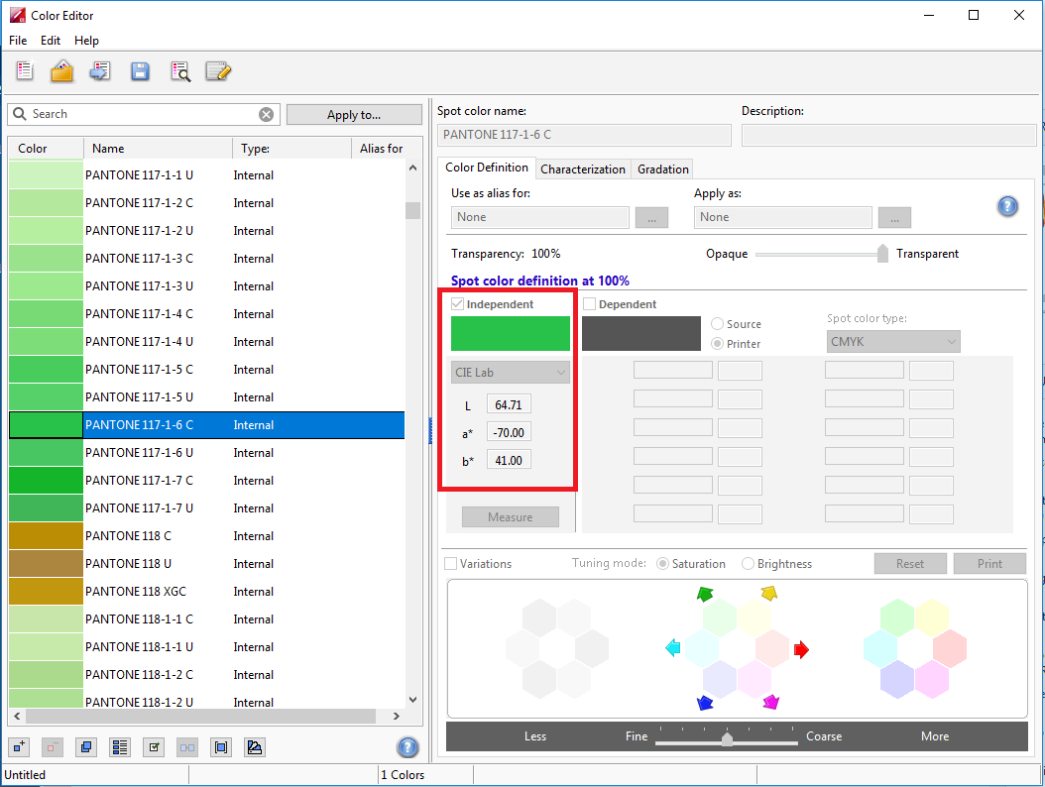Enable the Variations checkbox

coord(450,564)
